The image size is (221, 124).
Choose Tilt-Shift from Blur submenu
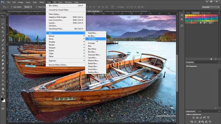point(96,39)
